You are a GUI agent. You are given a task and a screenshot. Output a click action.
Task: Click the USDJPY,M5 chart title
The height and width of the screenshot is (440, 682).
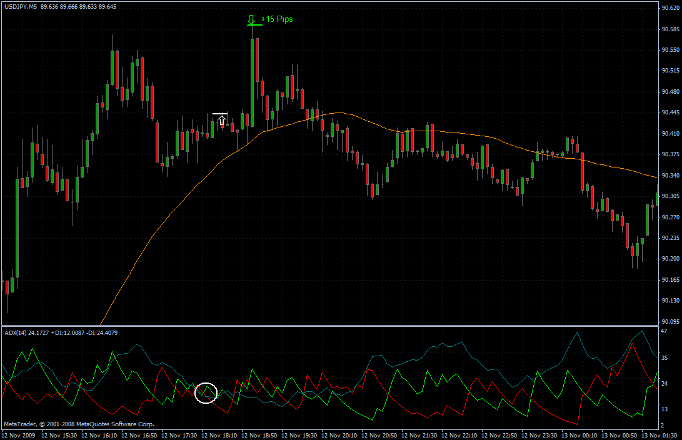coord(21,7)
